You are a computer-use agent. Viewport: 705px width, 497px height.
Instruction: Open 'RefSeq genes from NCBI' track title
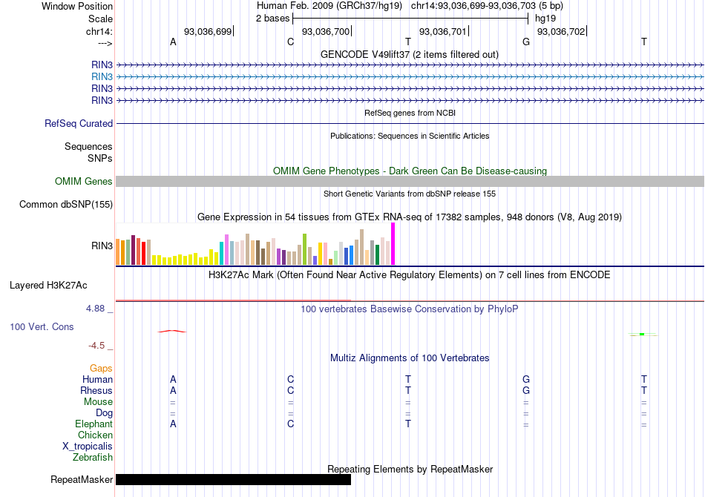(x=410, y=113)
